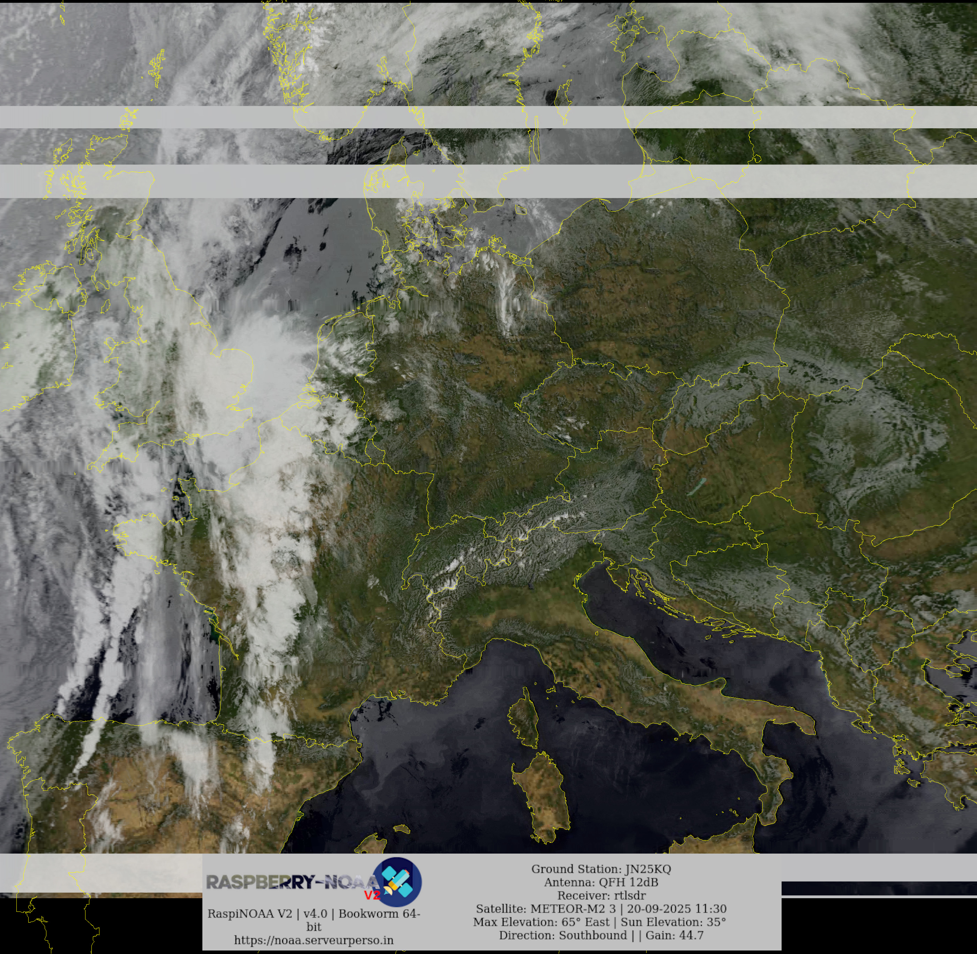The height and width of the screenshot is (954, 977).
Task: Open the noaa.serveurperso.in URL link
Action: click(x=314, y=940)
